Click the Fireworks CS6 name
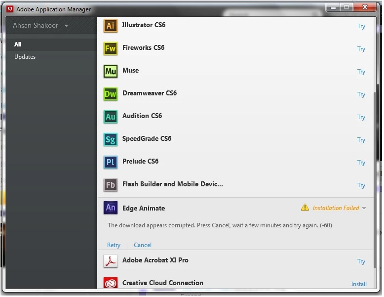This screenshot has width=384, height=297. pos(144,47)
